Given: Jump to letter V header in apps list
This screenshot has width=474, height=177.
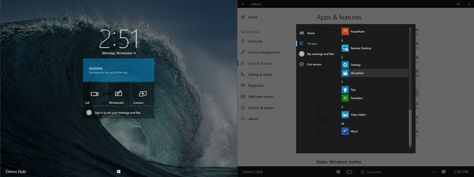Looking at the screenshot, I should pos(342,107).
